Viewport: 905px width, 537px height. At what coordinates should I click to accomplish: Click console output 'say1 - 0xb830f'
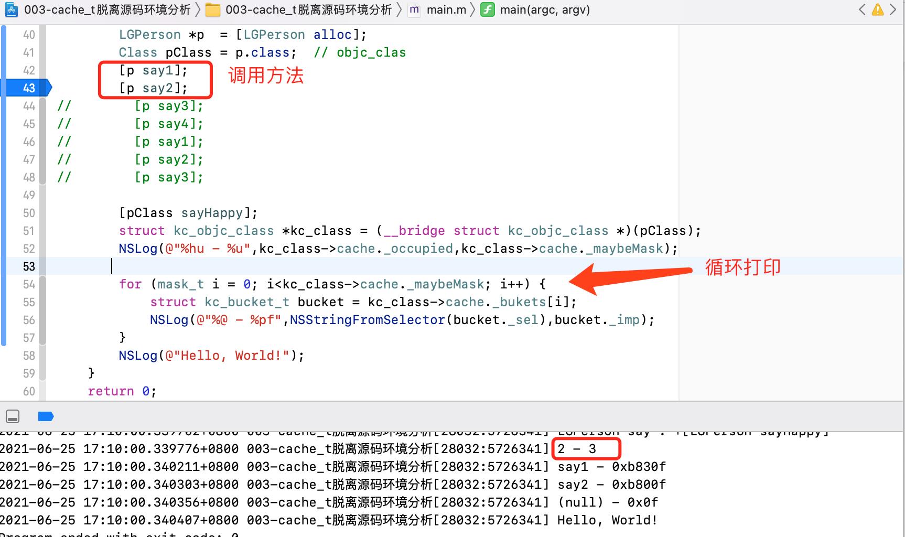coord(612,467)
